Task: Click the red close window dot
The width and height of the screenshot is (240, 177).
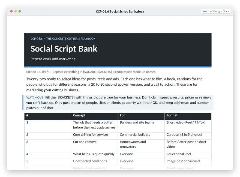Action: [11, 11]
